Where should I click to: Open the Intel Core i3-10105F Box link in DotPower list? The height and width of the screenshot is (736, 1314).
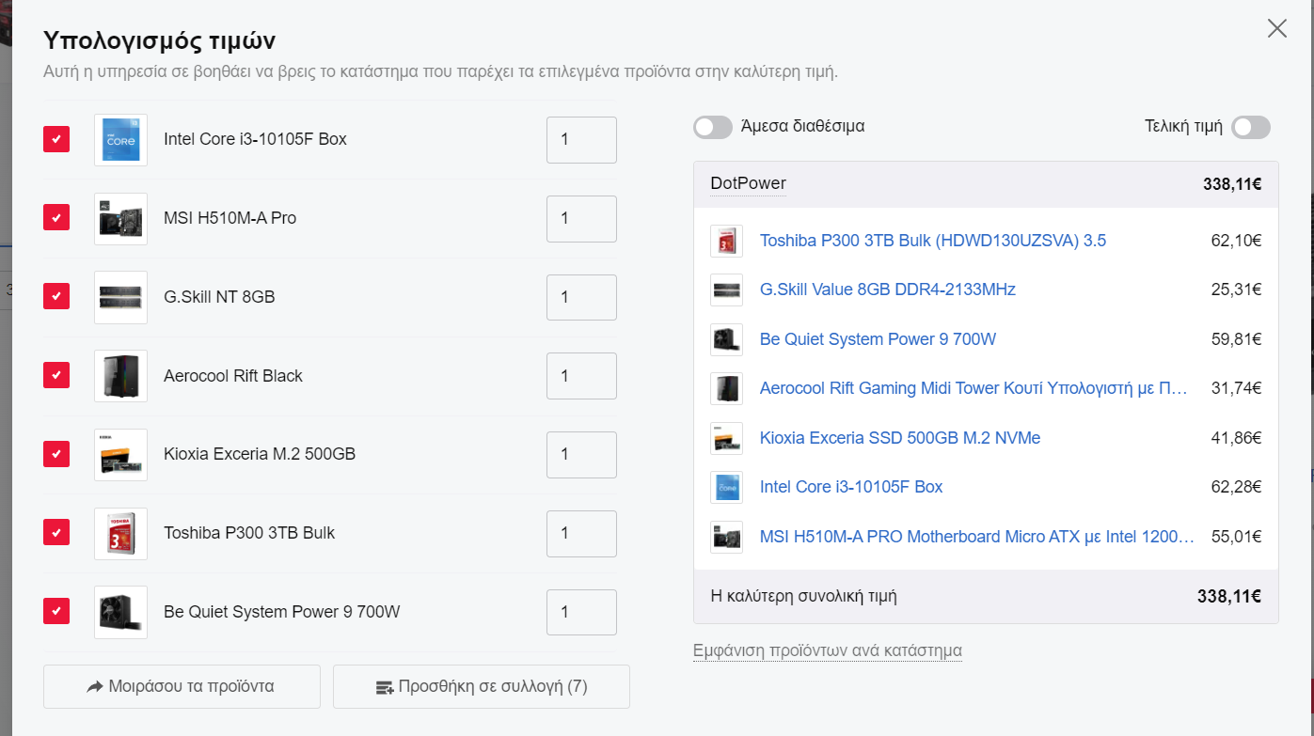(x=851, y=487)
